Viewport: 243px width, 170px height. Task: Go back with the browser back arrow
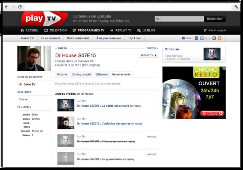(x=7, y=7)
